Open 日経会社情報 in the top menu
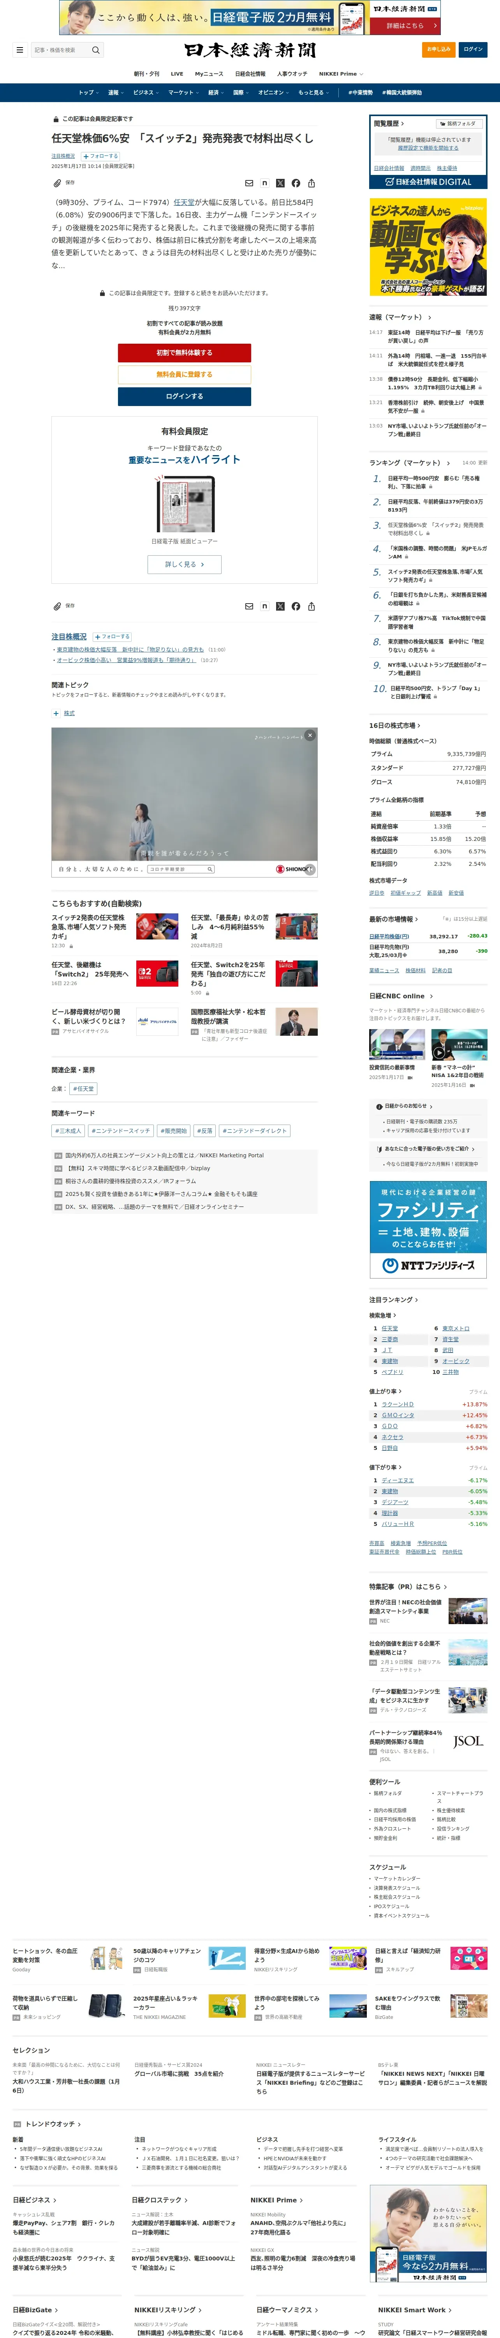 pos(250,74)
